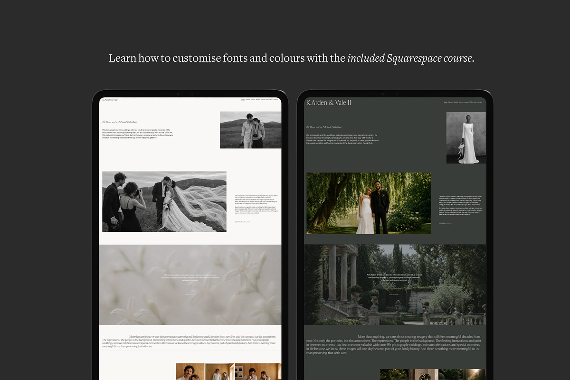
Task: Click the 'We photograph and film weddings' intro on light tablet
Action: pos(138,133)
